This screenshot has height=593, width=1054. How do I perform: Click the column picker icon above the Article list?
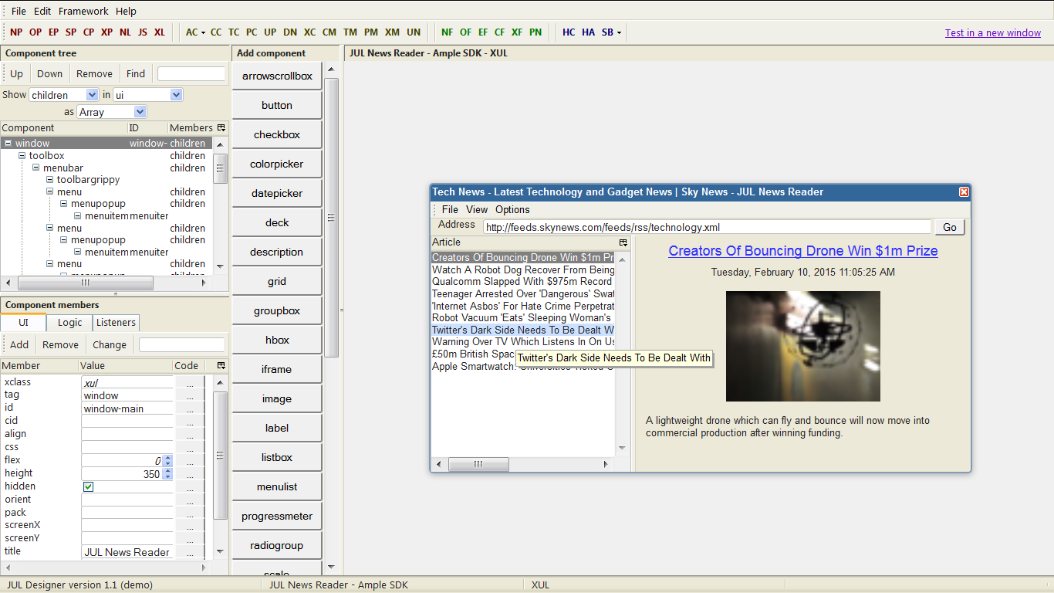[623, 242]
